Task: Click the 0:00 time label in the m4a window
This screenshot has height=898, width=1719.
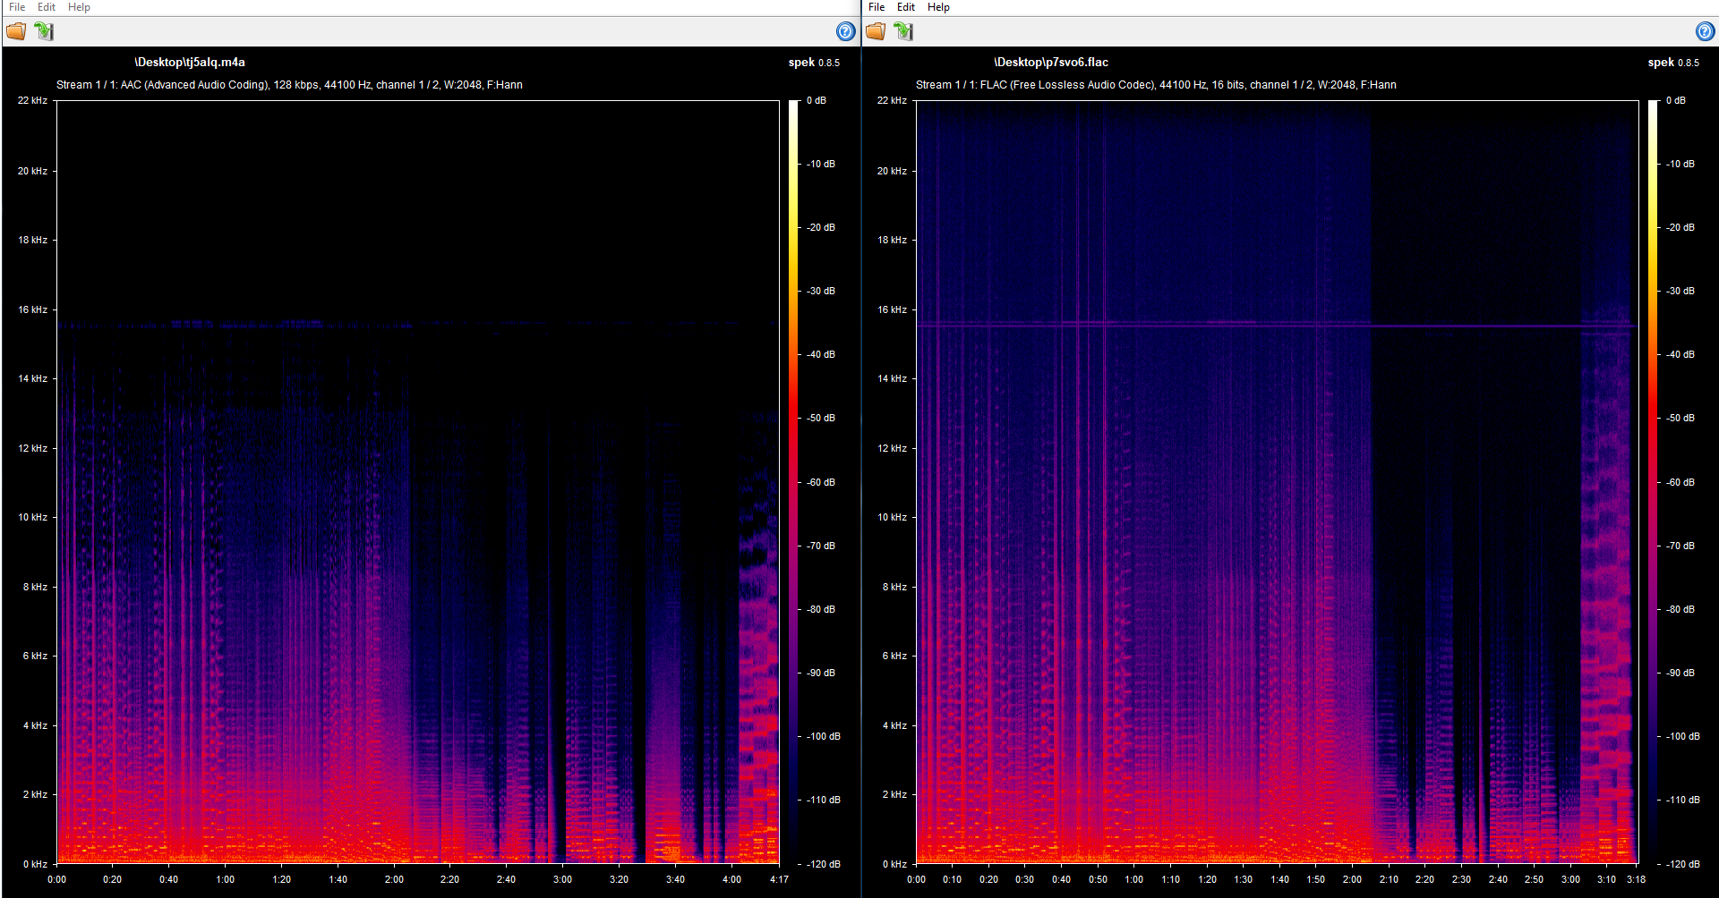Action: point(57,879)
